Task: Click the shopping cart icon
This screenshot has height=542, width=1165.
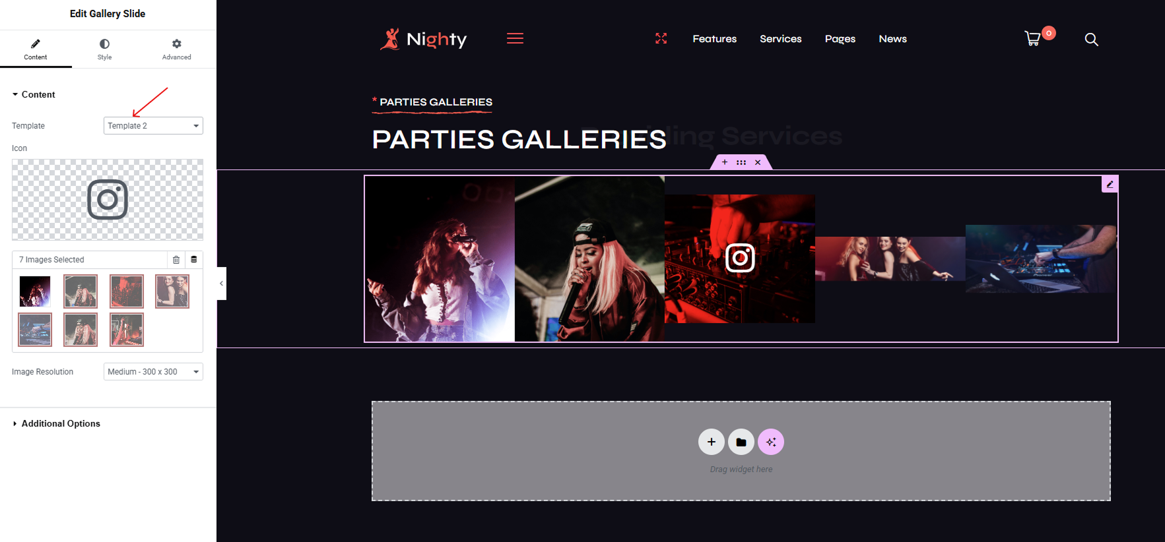Action: click(x=1033, y=38)
